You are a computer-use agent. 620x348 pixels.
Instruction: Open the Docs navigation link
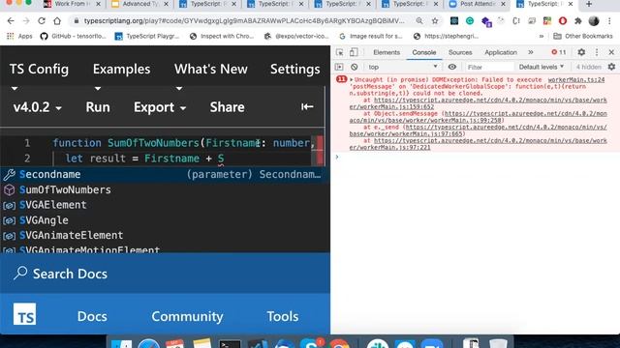pos(92,316)
